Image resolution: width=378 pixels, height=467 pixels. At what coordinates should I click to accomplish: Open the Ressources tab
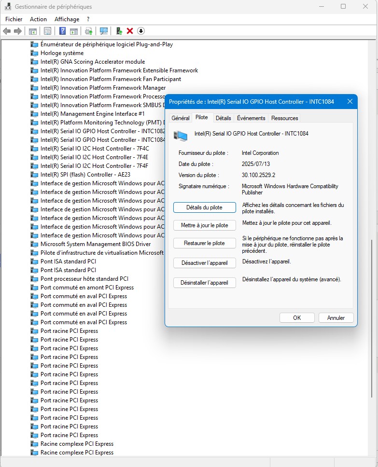(284, 118)
